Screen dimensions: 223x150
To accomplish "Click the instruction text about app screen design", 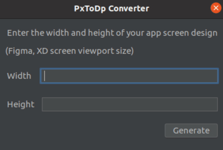I will point(112,33).
